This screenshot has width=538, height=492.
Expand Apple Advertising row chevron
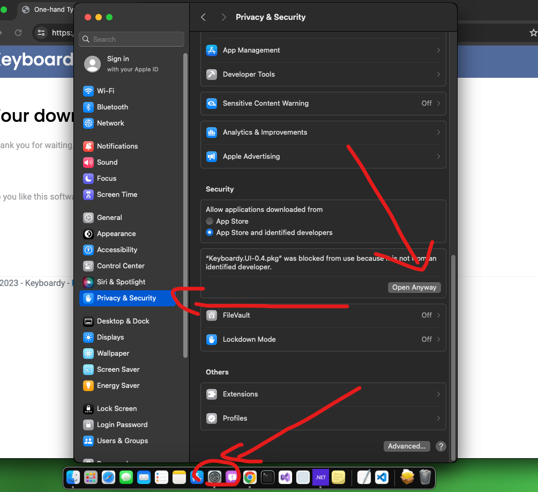(x=438, y=156)
